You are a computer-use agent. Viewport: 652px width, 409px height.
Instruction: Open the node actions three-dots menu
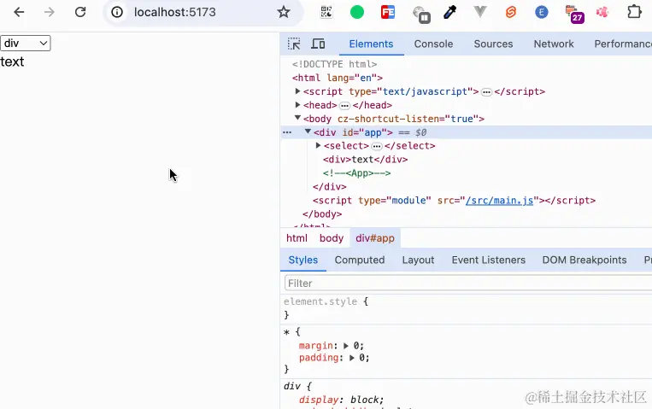[287, 132]
